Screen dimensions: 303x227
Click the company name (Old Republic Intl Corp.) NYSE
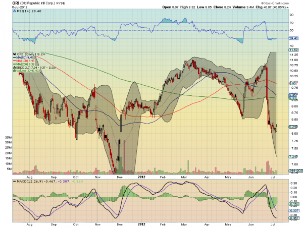(x=42, y=4)
